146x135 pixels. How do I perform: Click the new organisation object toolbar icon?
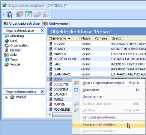20,14
